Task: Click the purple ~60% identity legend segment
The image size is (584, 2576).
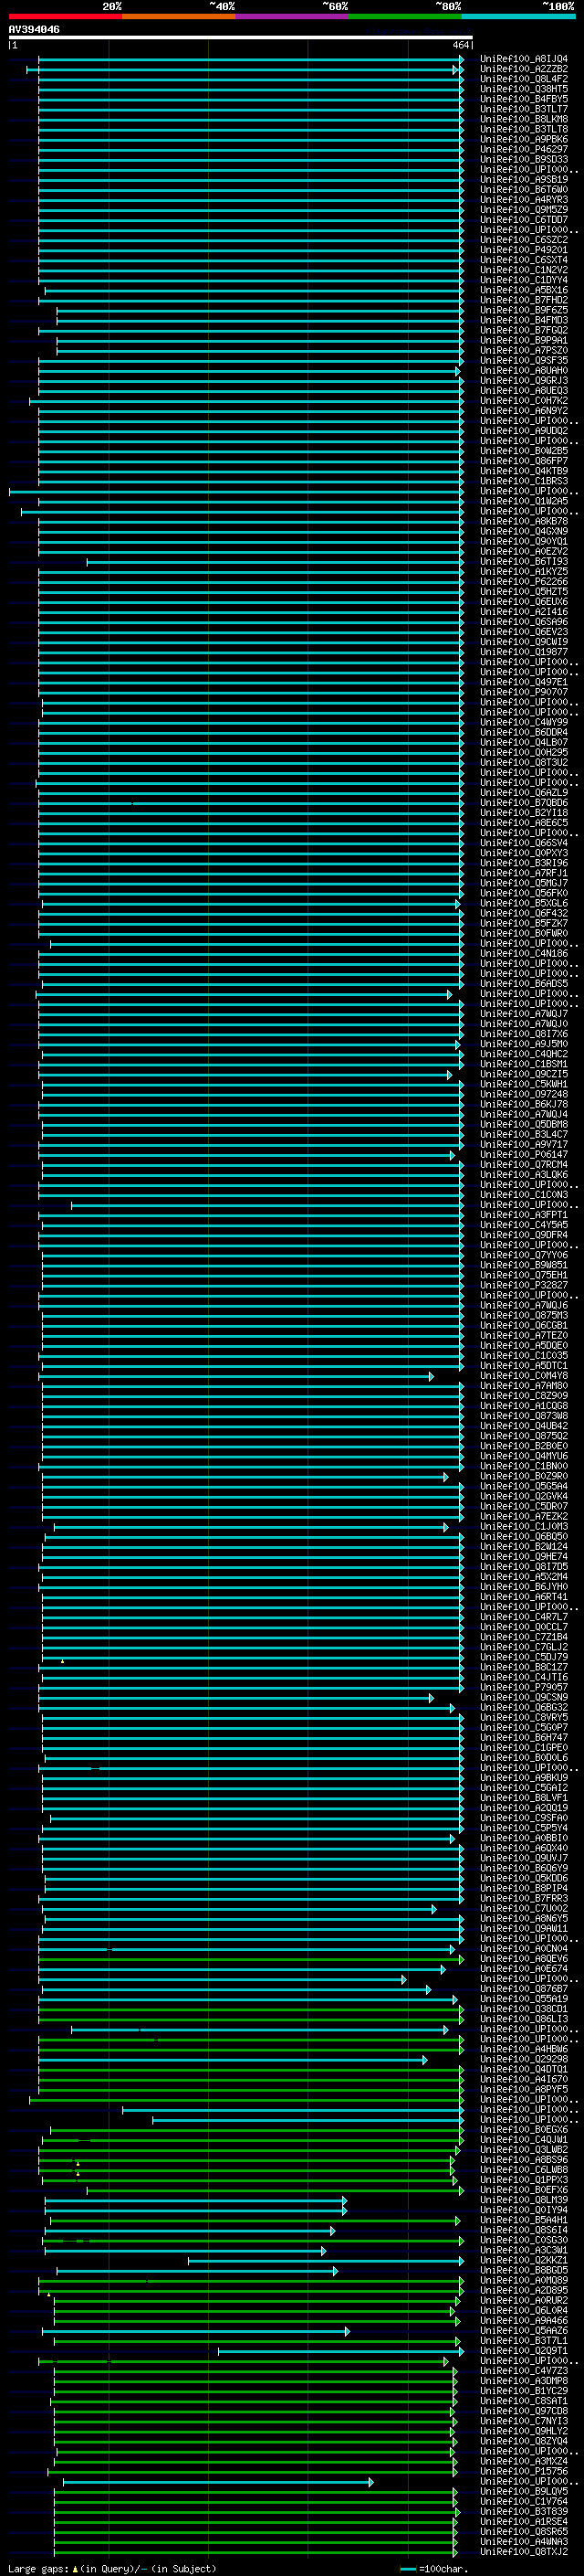Action: tap(291, 17)
